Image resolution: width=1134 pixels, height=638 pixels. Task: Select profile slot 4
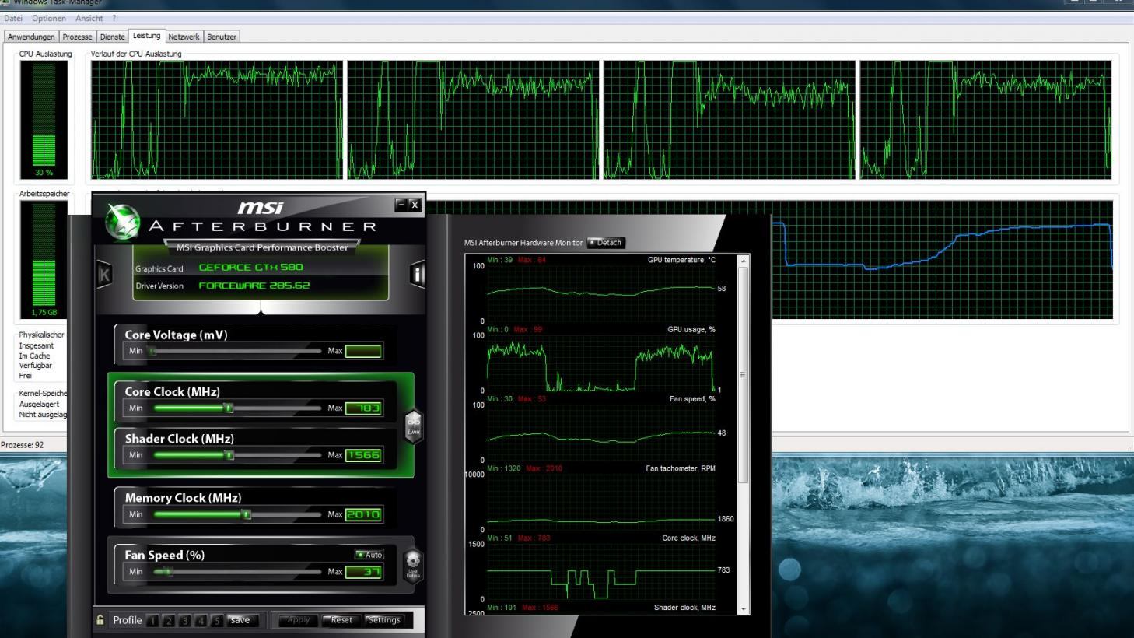[201, 620]
